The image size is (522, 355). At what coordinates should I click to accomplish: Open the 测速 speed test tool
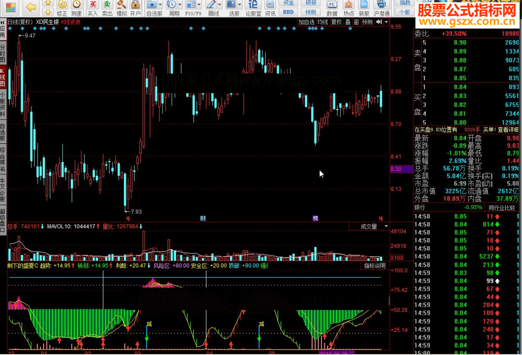tap(77, 8)
